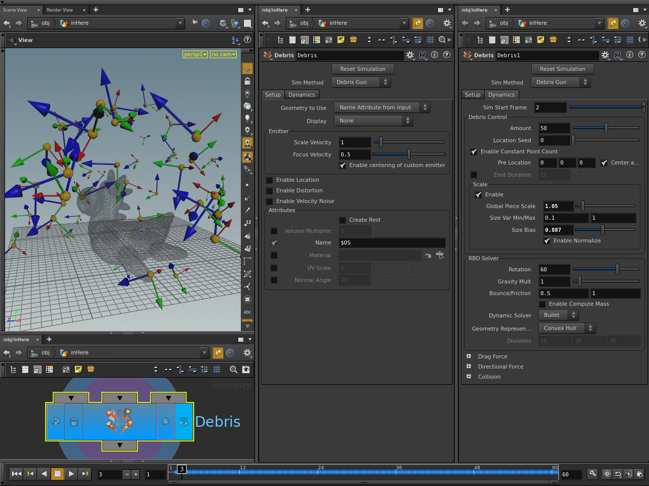Open Display dropdown set to None

pyautogui.click(x=373, y=120)
